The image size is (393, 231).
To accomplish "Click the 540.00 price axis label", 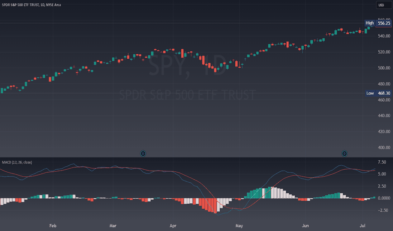I will 384,36.
